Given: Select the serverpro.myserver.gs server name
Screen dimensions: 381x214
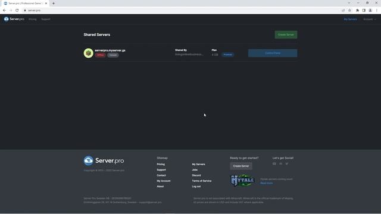Looking at the screenshot, I should (x=110, y=51).
